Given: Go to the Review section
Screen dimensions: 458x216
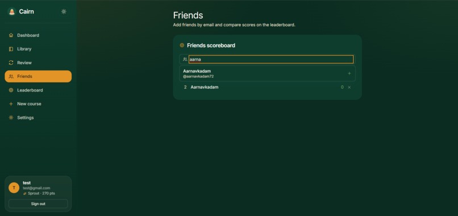Looking at the screenshot, I should (38, 63).
